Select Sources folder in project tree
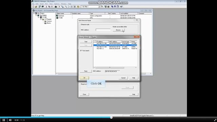Viewport: 217px width, 122px height. (x=48, y=21)
